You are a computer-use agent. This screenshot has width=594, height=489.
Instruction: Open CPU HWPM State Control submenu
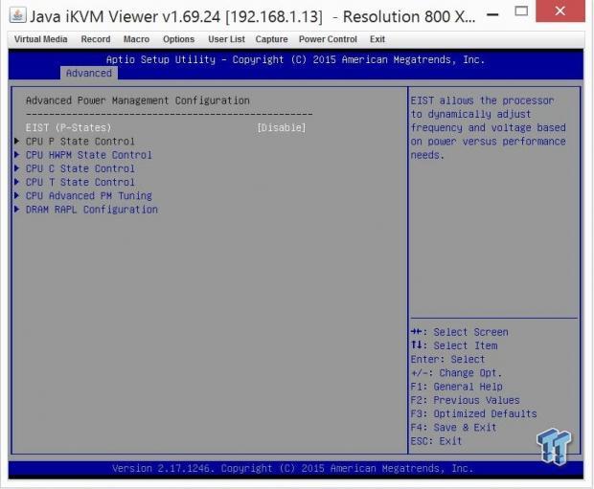coord(89,155)
